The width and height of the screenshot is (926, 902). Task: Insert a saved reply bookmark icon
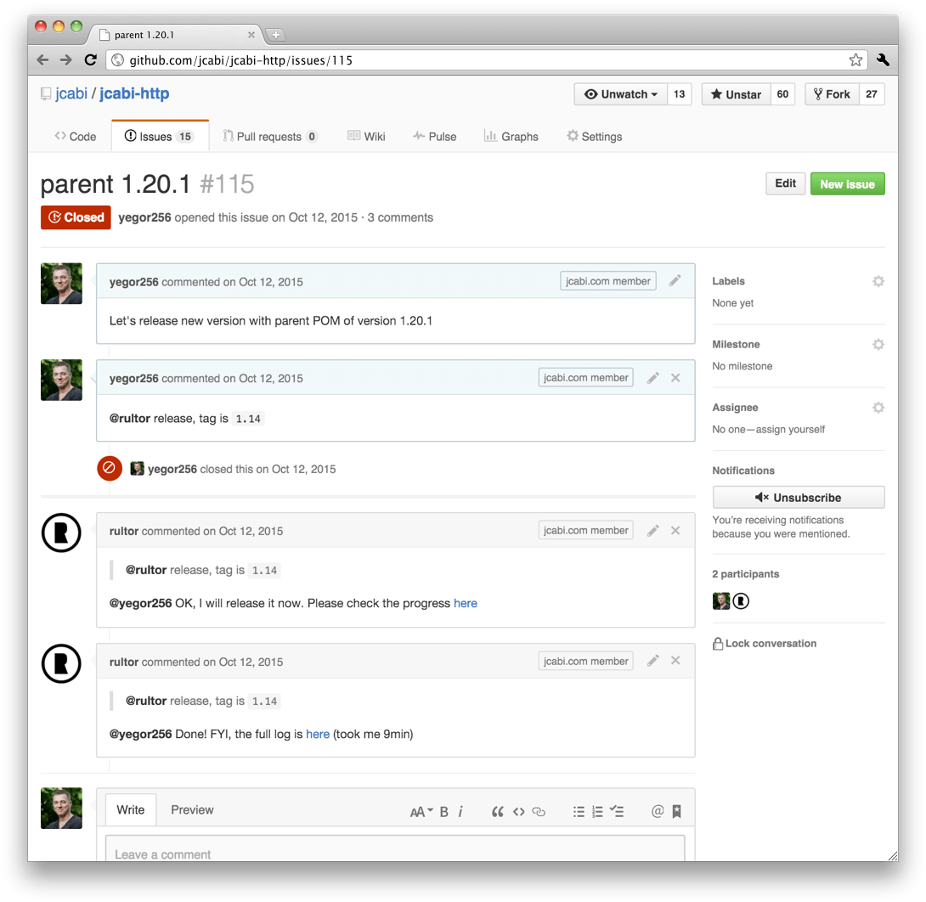point(677,812)
